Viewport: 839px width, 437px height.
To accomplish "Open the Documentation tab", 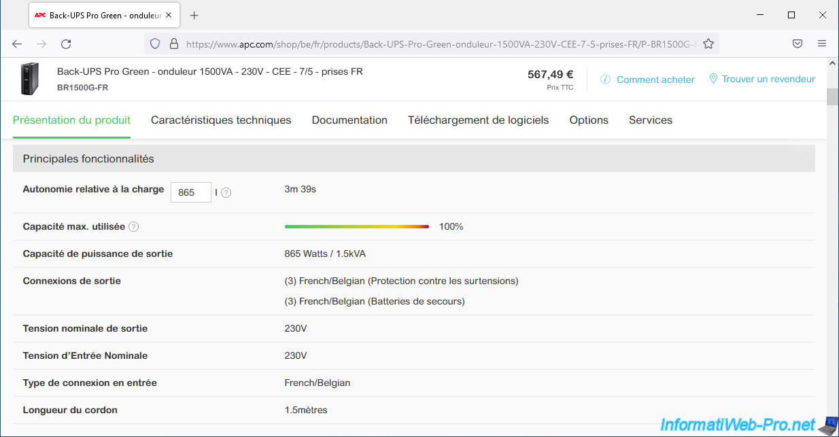I will 349,120.
